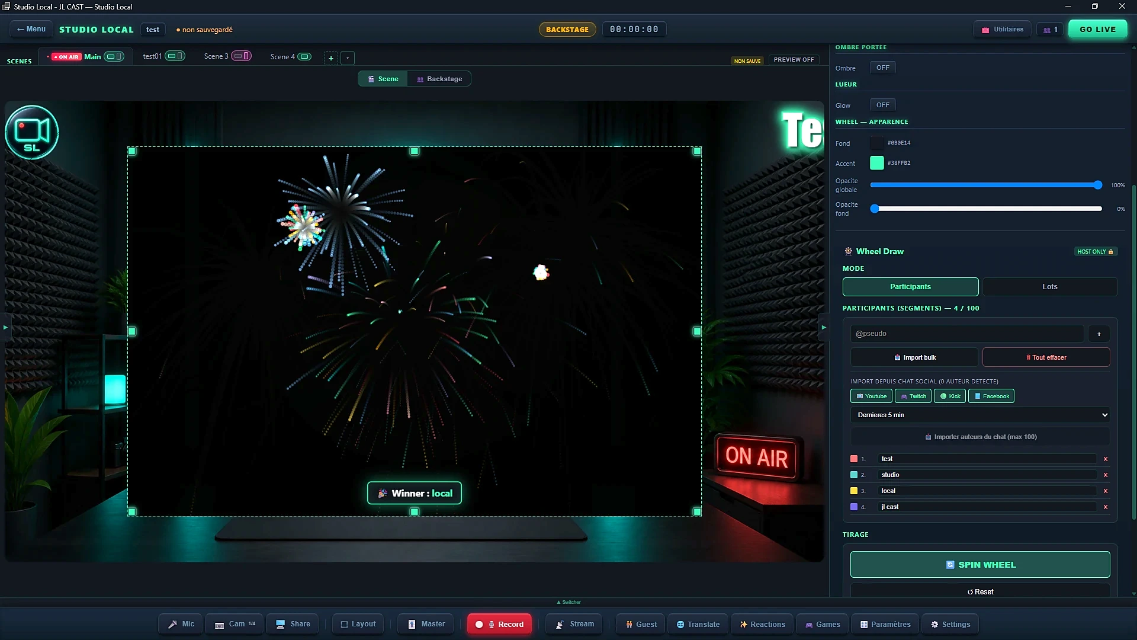The image size is (1137, 640).
Task: Open the 'Dernieres 5 min' dropdown
Action: [980, 415]
